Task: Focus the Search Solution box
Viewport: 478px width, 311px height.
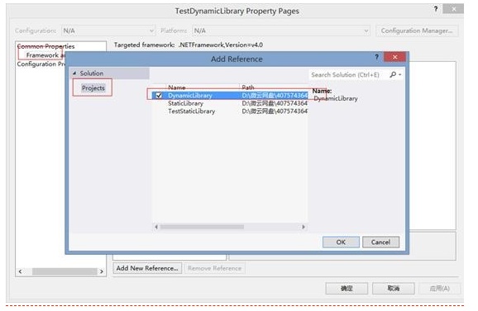Action: click(349, 75)
